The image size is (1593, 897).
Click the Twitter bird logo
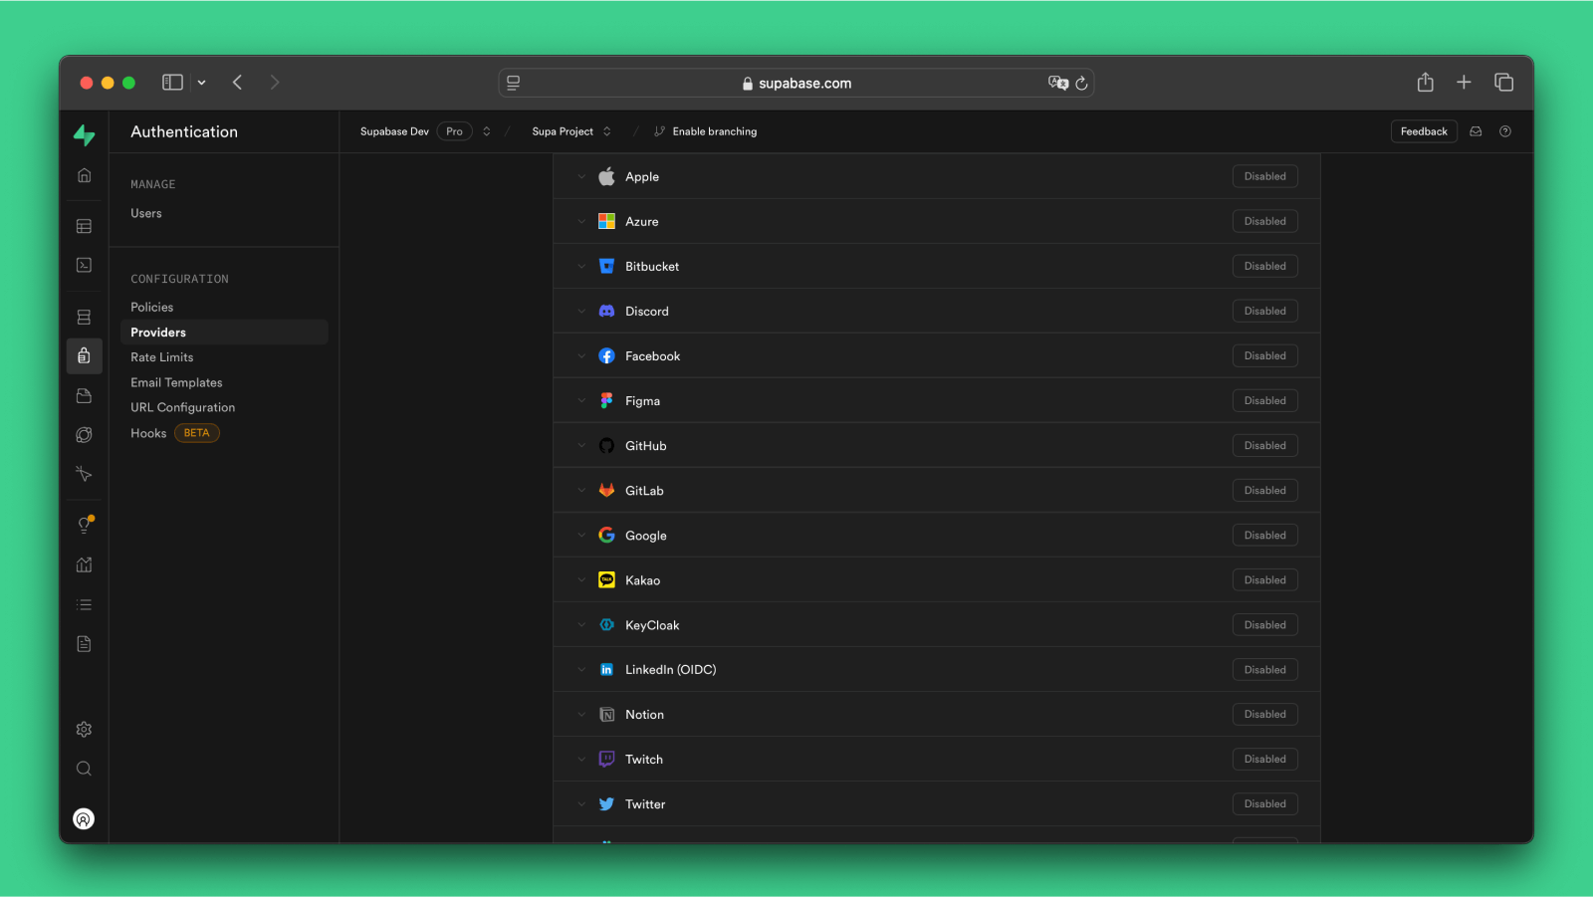(x=606, y=803)
